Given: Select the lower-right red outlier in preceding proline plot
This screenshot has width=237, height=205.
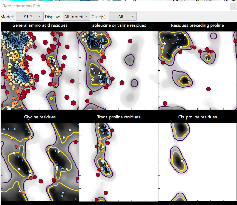Looking at the screenshot, I should 208,89.
